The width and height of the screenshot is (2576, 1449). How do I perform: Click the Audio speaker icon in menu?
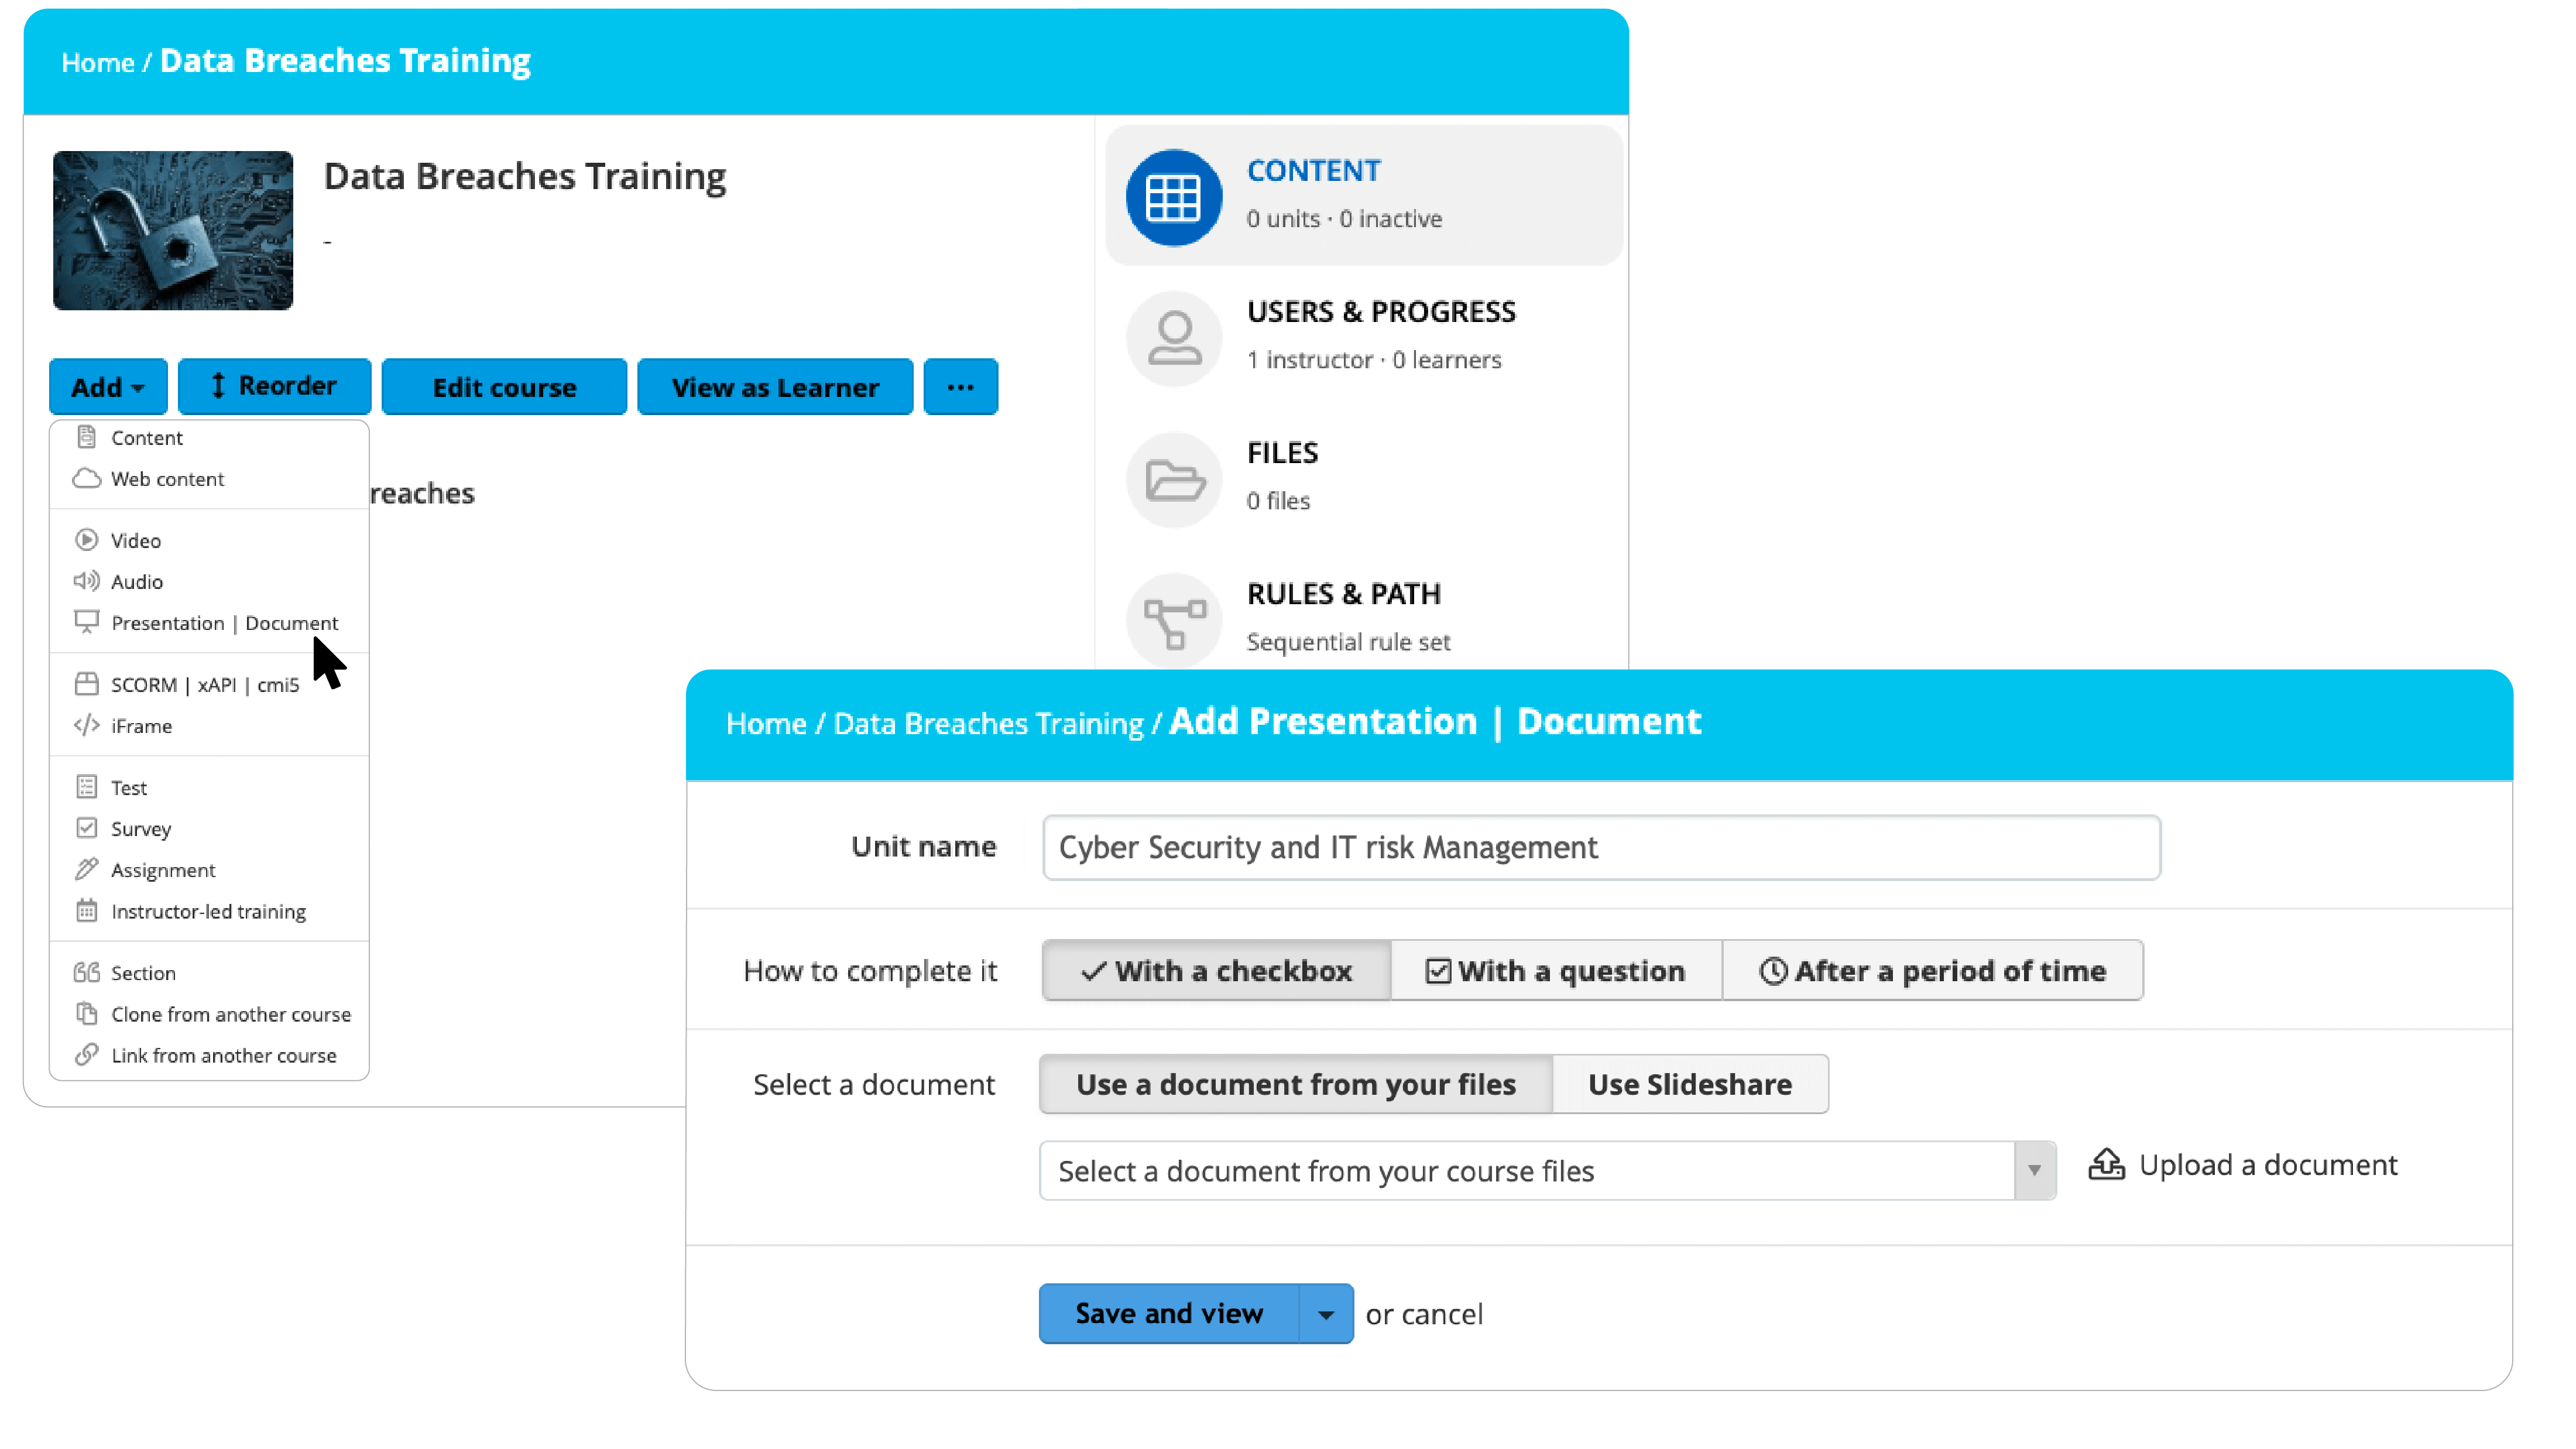pyautogui.click(x=87, y=581)
